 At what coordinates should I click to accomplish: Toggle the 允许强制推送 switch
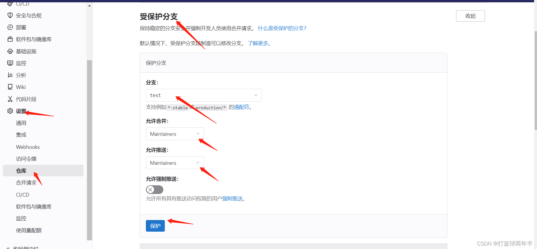point(154,190)
